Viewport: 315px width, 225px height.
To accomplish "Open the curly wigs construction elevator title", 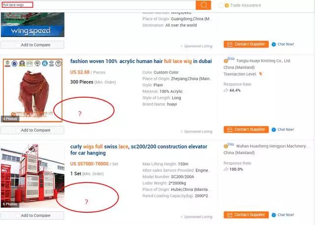I will 139,150.
